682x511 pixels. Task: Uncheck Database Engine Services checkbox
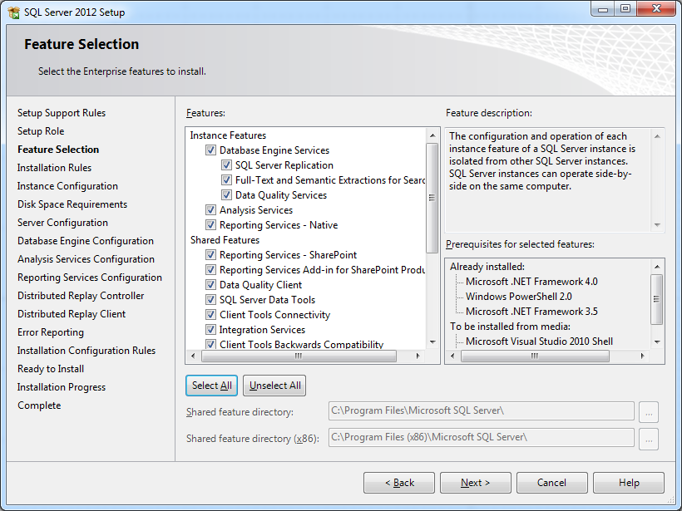click(x=211, y=150)
